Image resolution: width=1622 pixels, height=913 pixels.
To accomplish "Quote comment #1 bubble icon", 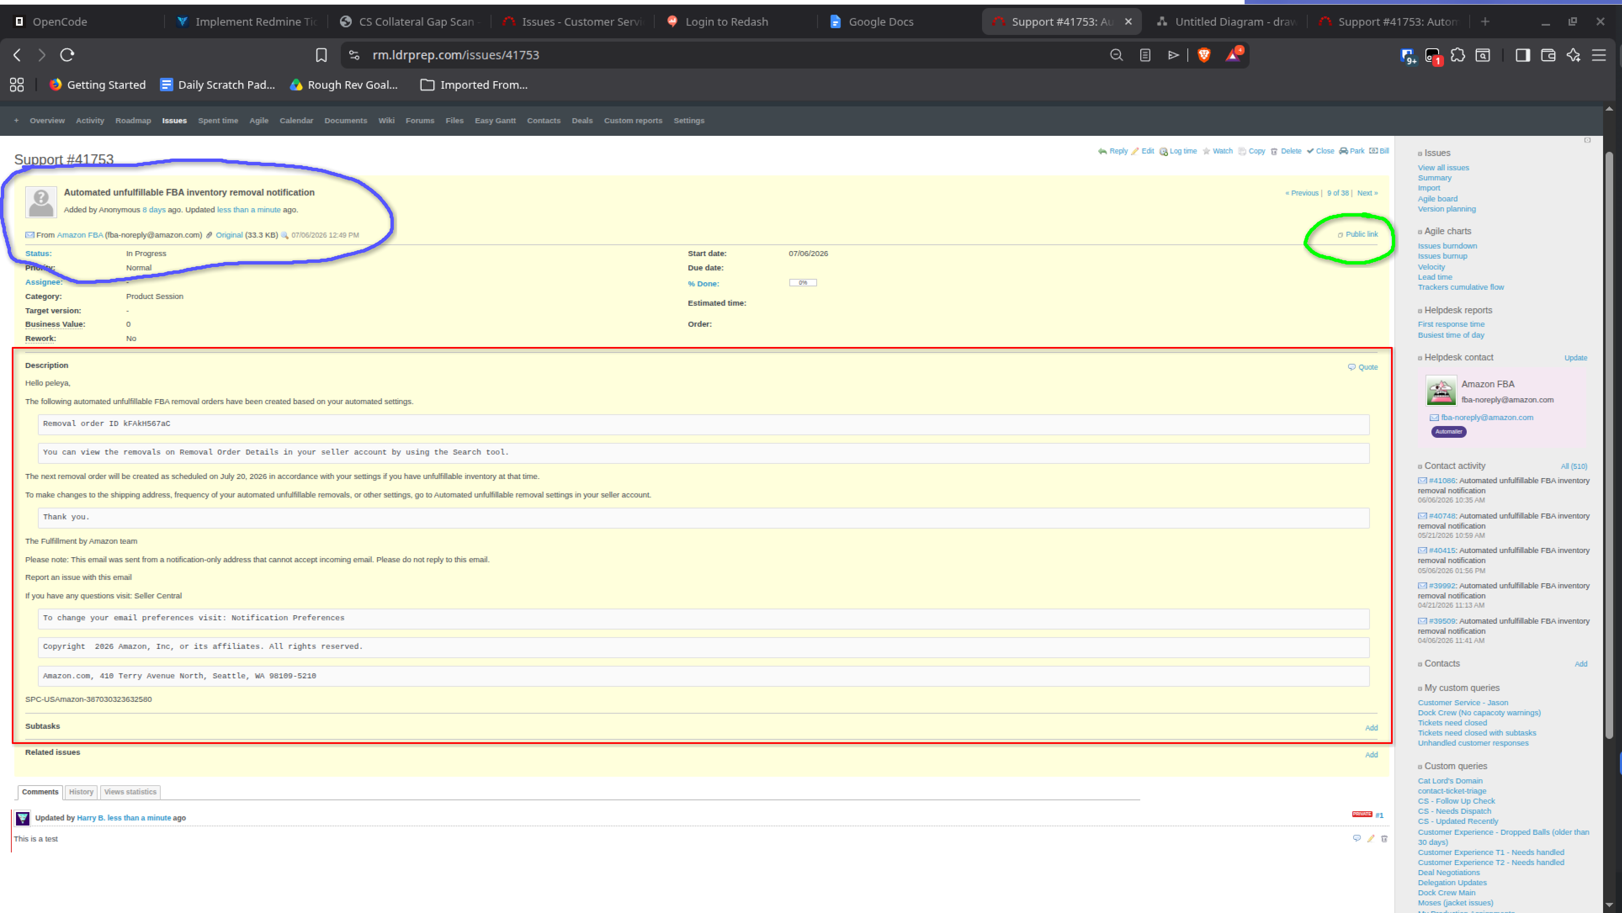I will (x=1356, y=838).
